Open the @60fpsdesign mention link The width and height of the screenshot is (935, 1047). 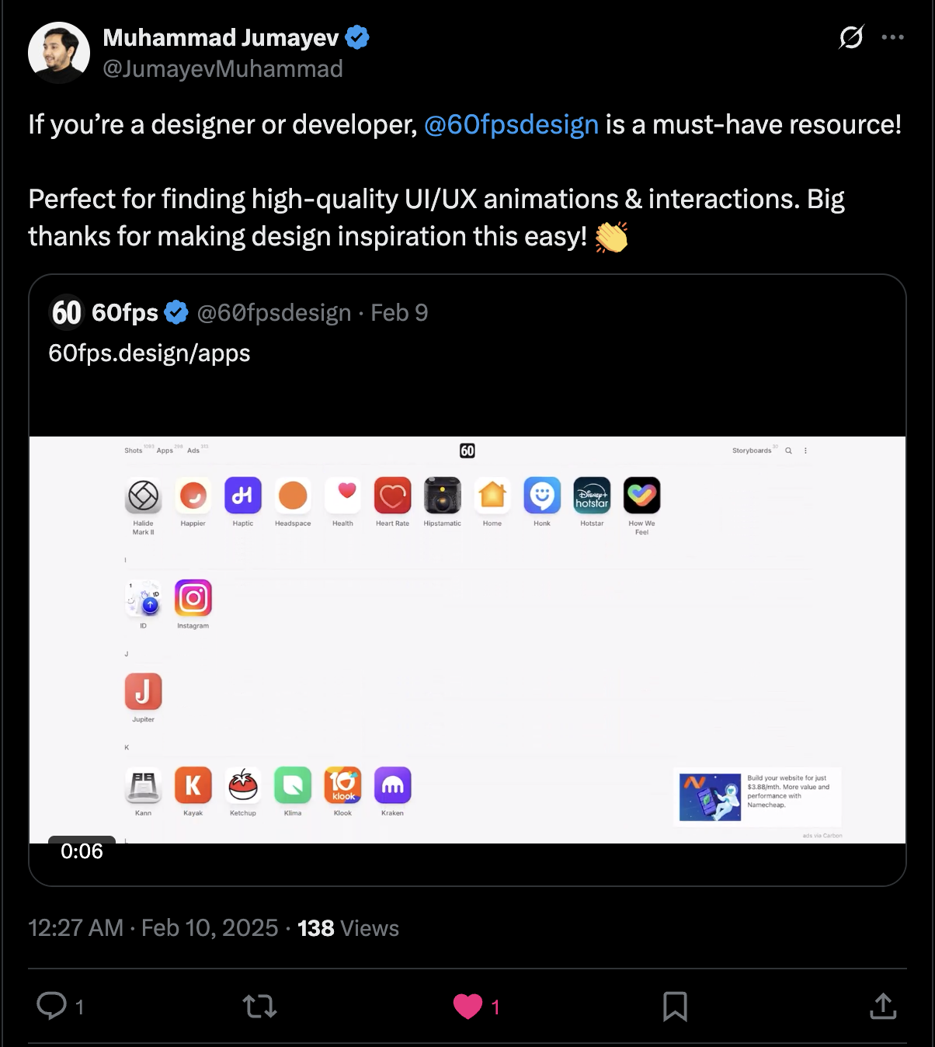tap(511, 124)
